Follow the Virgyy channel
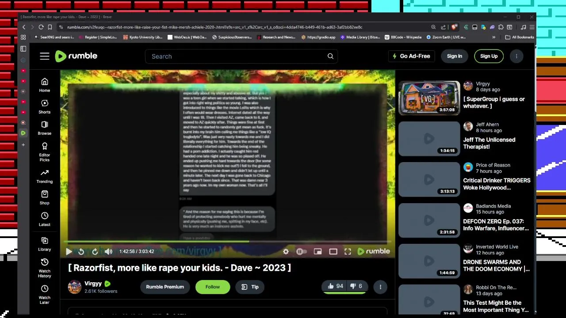 [x=212, y=287]
